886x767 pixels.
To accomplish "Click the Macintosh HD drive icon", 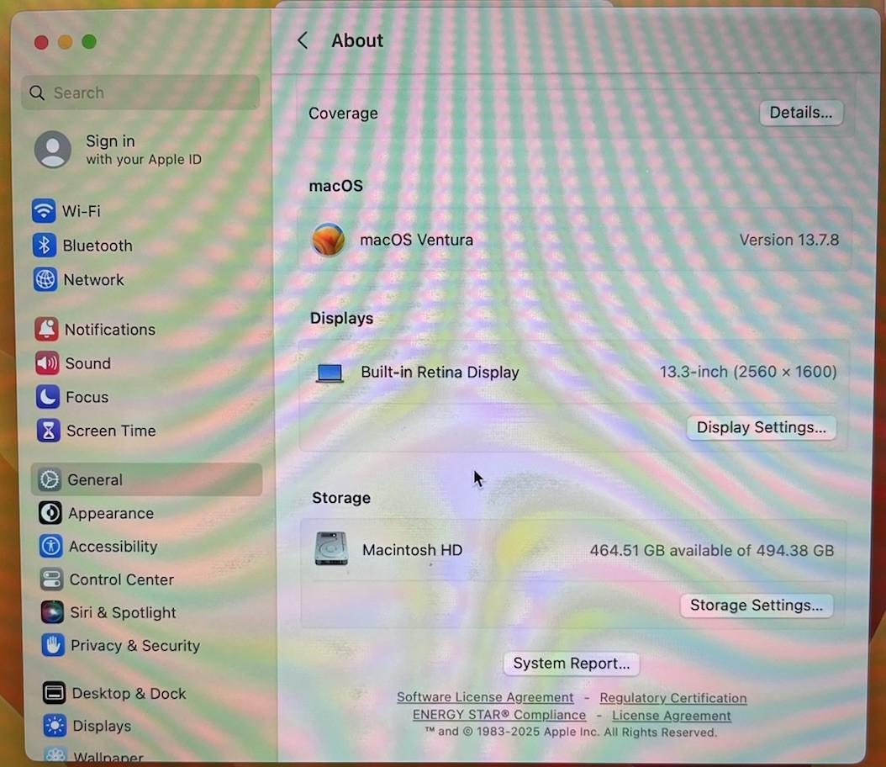I will [x=331, y=548].
